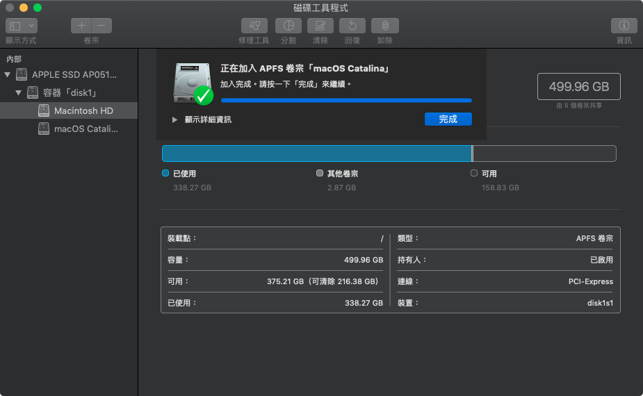Open the 資訊 (Info) button
The width and height of the screenshot is (643, 396).
point(624,26)
